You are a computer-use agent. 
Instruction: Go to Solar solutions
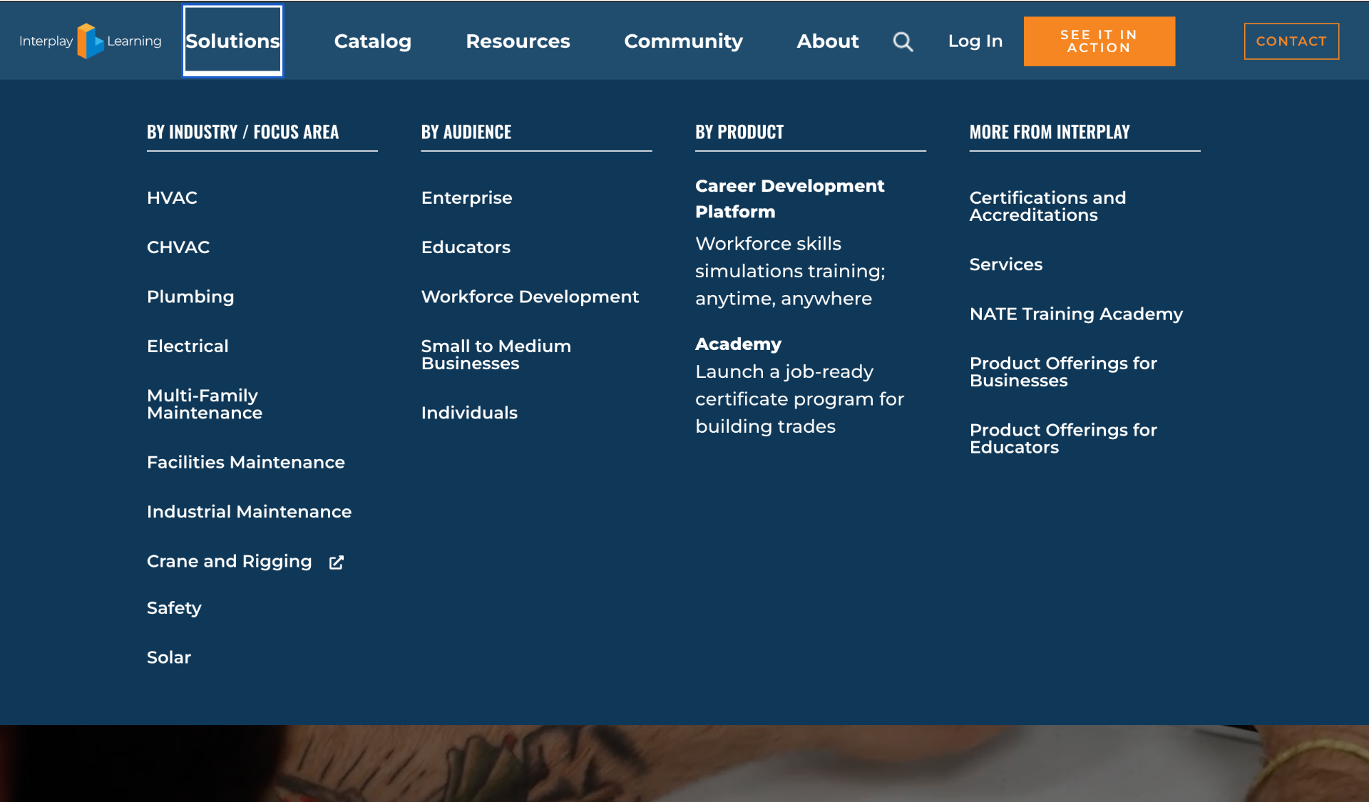point(169,657)
